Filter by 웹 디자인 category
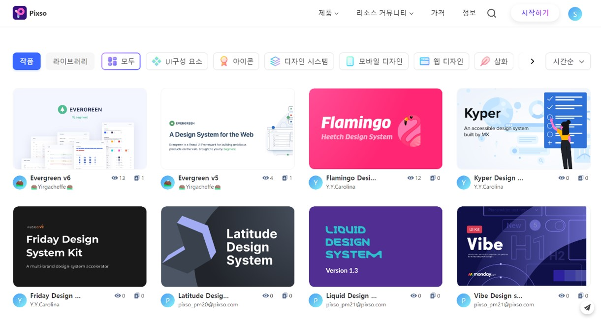The width and height of the screenshot is (601, 323). click(x=442, y=62)
